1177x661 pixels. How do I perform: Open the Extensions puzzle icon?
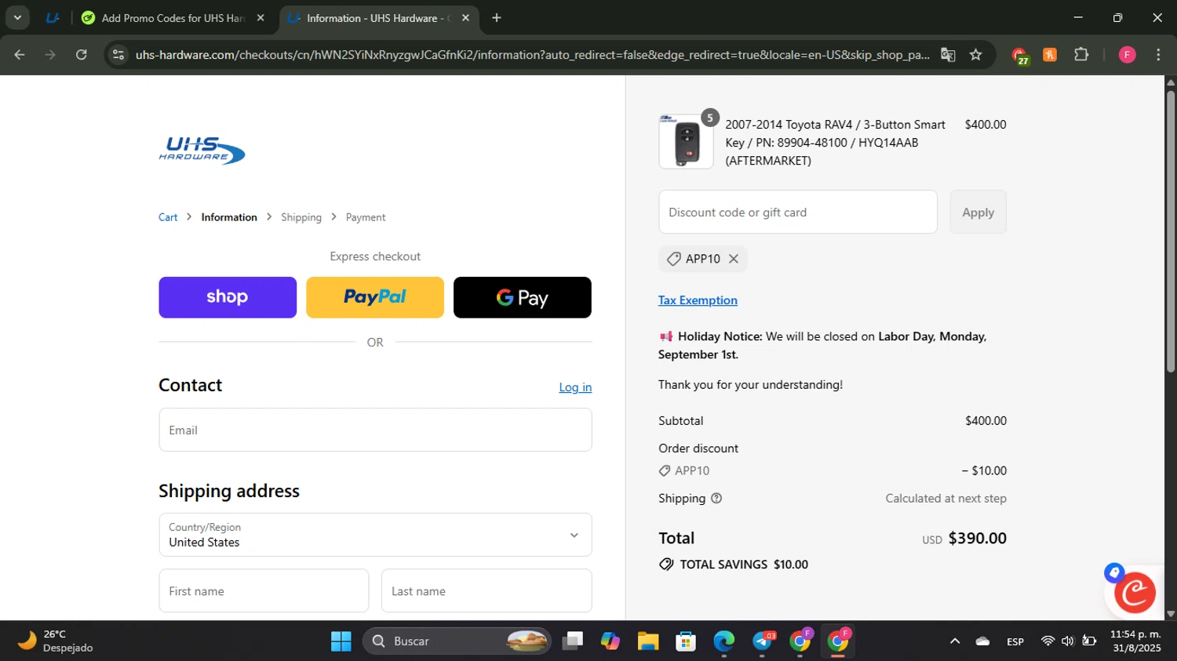point(1081,55)
